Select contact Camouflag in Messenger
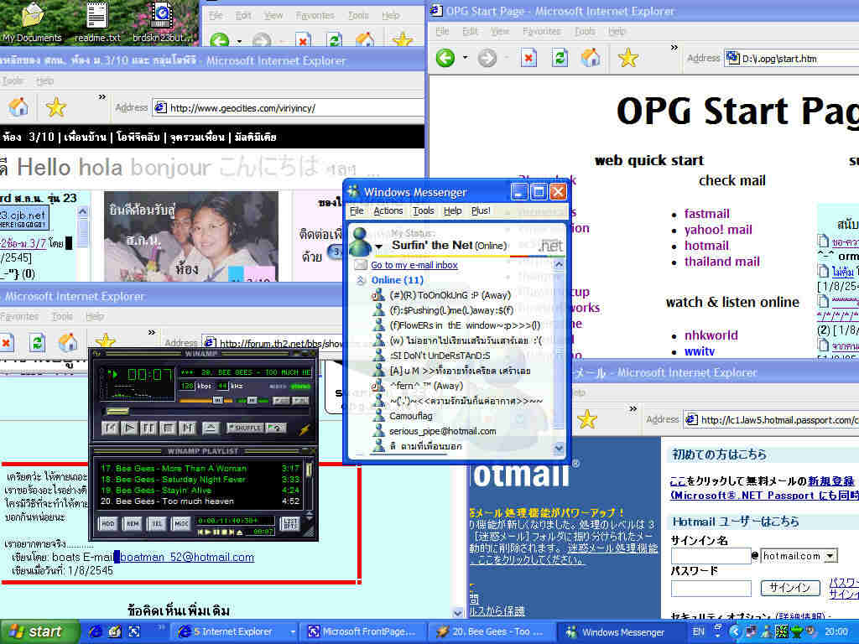This screenshot has width=859, height=644. (x=411, y=416)
